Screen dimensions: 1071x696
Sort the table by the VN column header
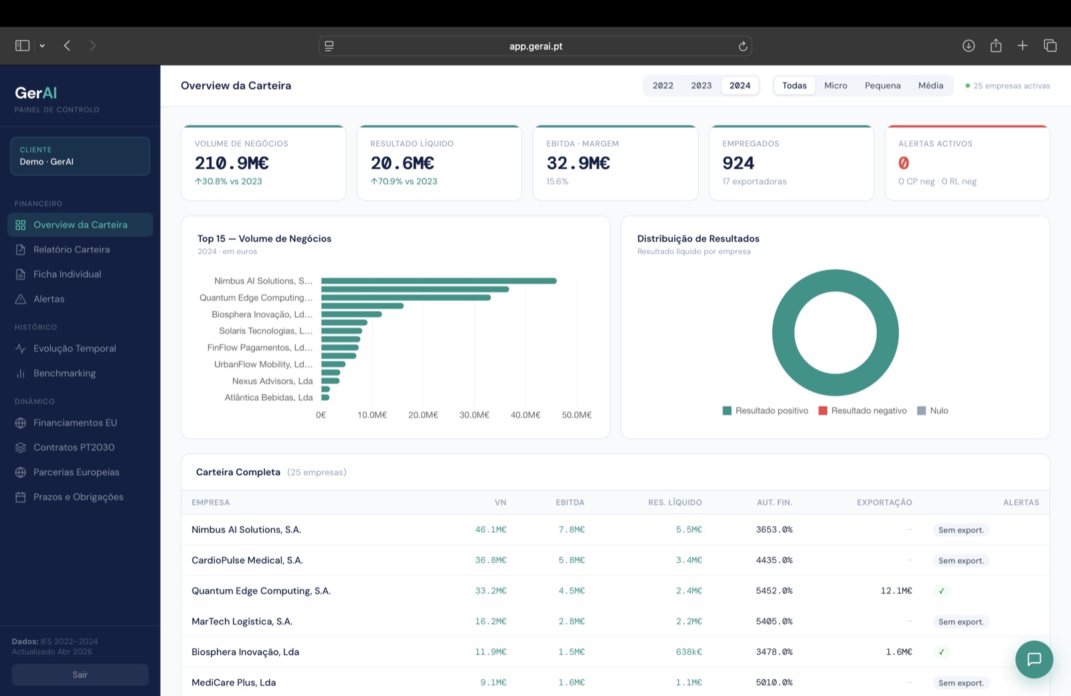click(500, 503)
